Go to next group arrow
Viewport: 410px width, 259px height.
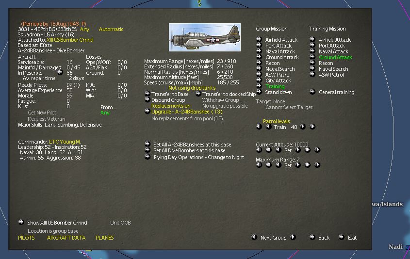(x=293, y=237)
